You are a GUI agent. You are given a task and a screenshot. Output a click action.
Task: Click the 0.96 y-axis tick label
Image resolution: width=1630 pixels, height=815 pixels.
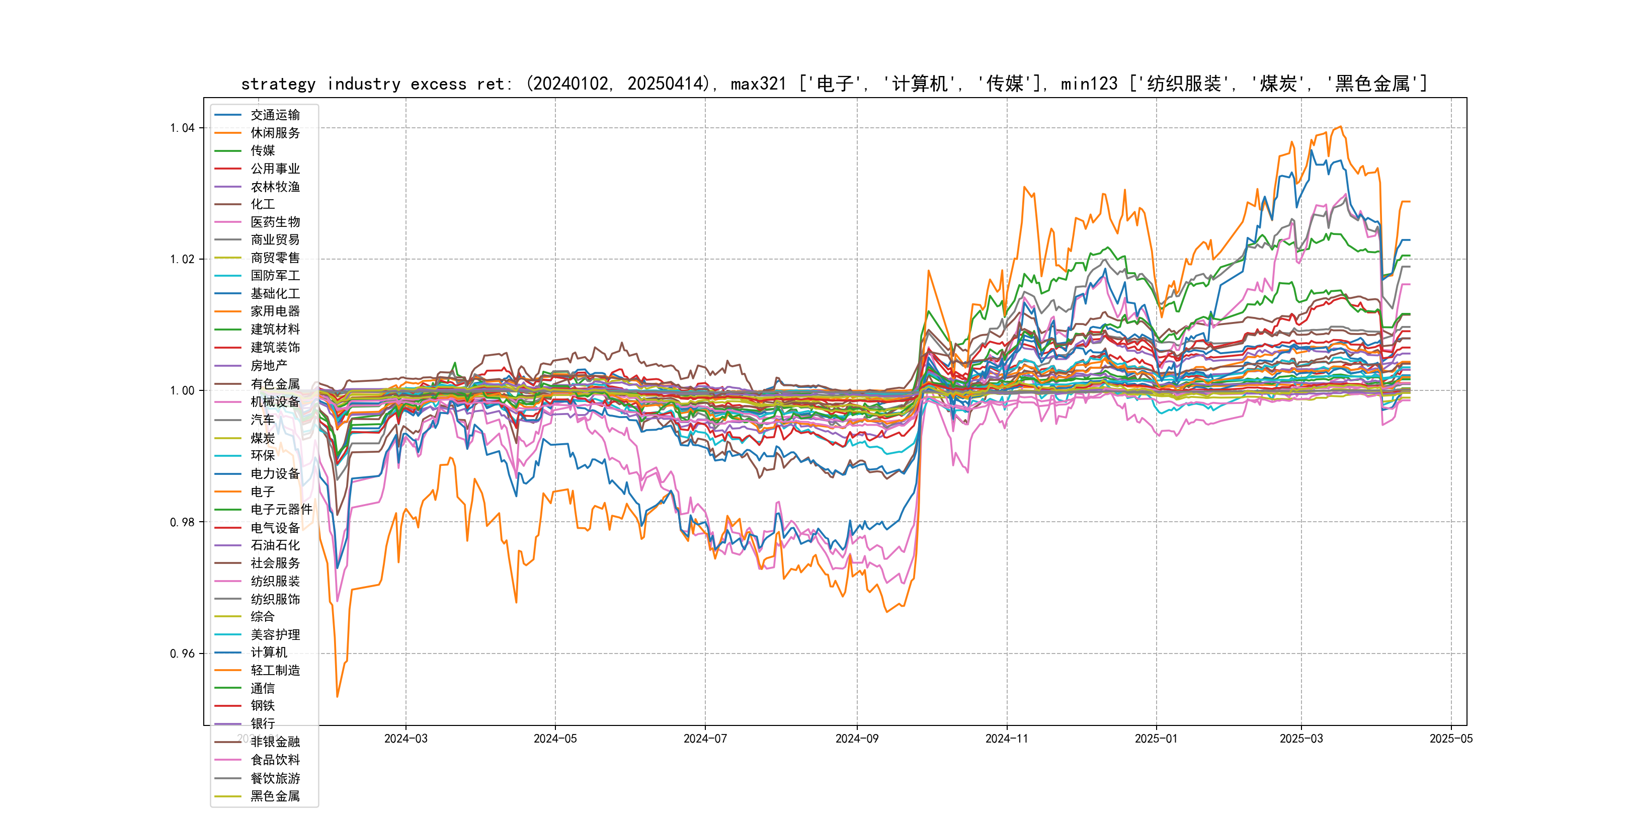pyautogui.click(x=182, y=654)
